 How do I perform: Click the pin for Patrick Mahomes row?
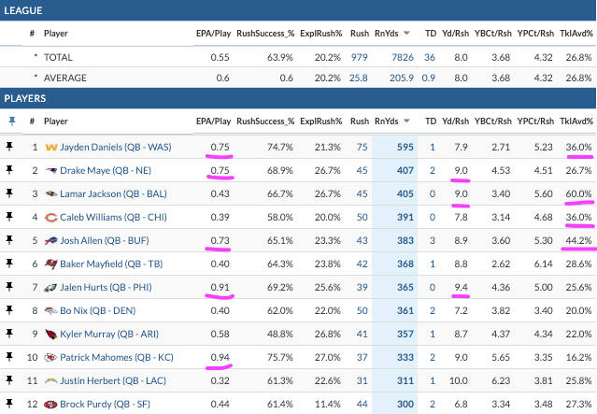pyautogui.click(x=9, y=357)
